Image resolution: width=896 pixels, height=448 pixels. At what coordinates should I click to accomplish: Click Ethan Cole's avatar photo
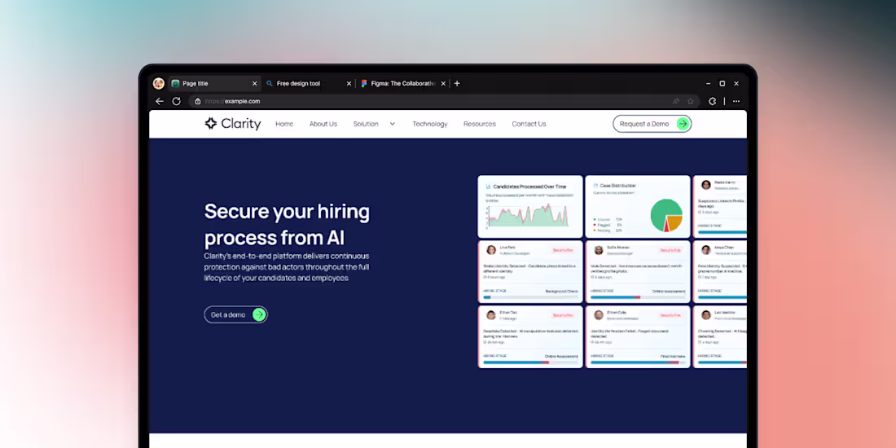coord(599,315)
